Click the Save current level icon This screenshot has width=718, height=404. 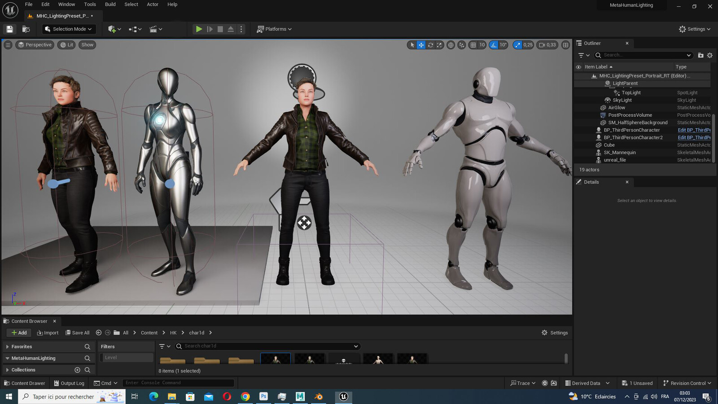click(9, 29)
